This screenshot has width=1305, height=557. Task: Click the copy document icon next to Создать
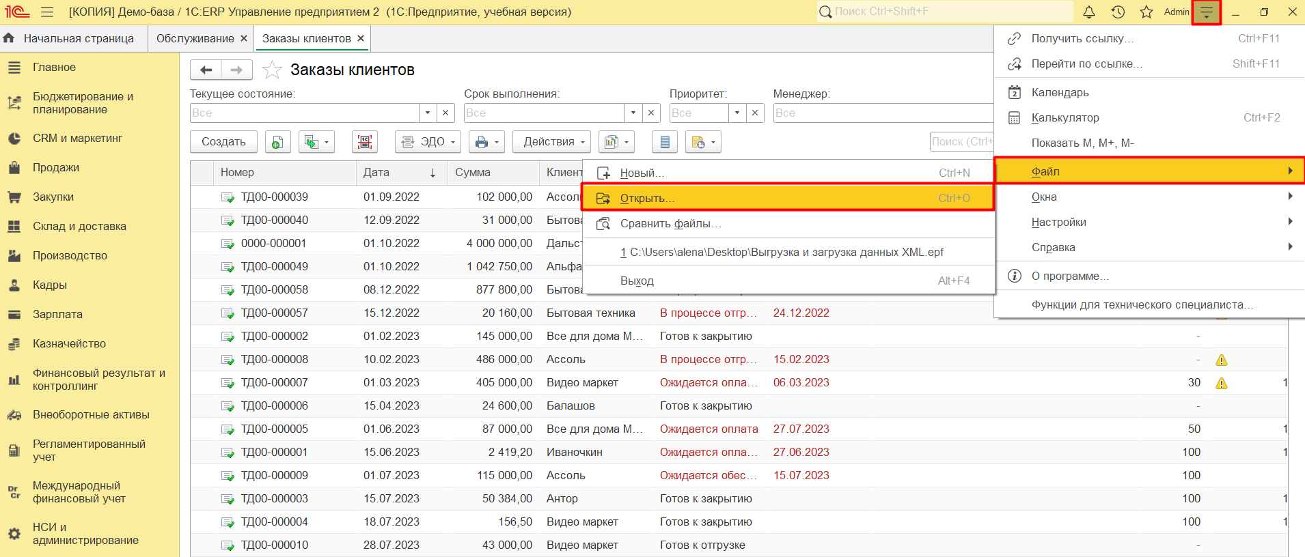pyautogui.click(x=277, y=142)
